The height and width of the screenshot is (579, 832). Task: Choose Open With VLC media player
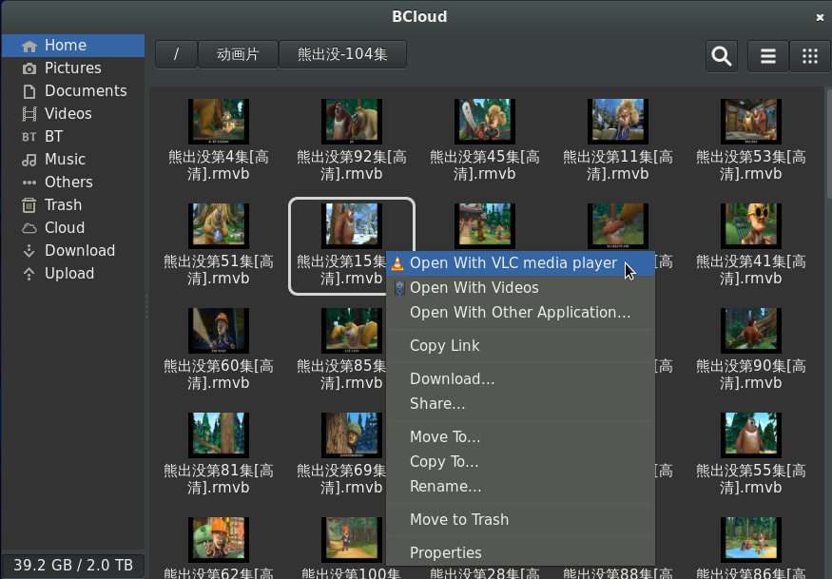(x=513, y=263)
